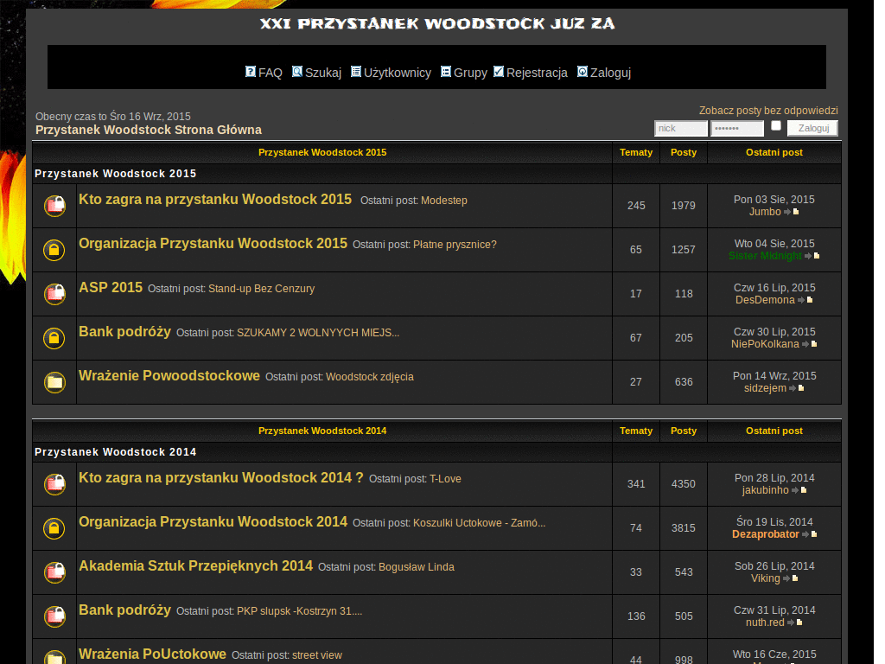Focus the password input field
885x664 pixels.
click(737, 128)
